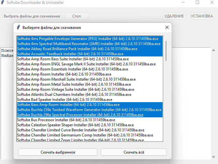
Task: Select 'Softube Amp Room Essentials Installer' item
Action: (90, 69)
